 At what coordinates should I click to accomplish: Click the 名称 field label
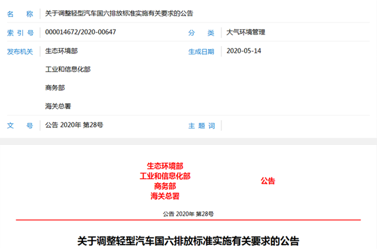coord(19,13)
